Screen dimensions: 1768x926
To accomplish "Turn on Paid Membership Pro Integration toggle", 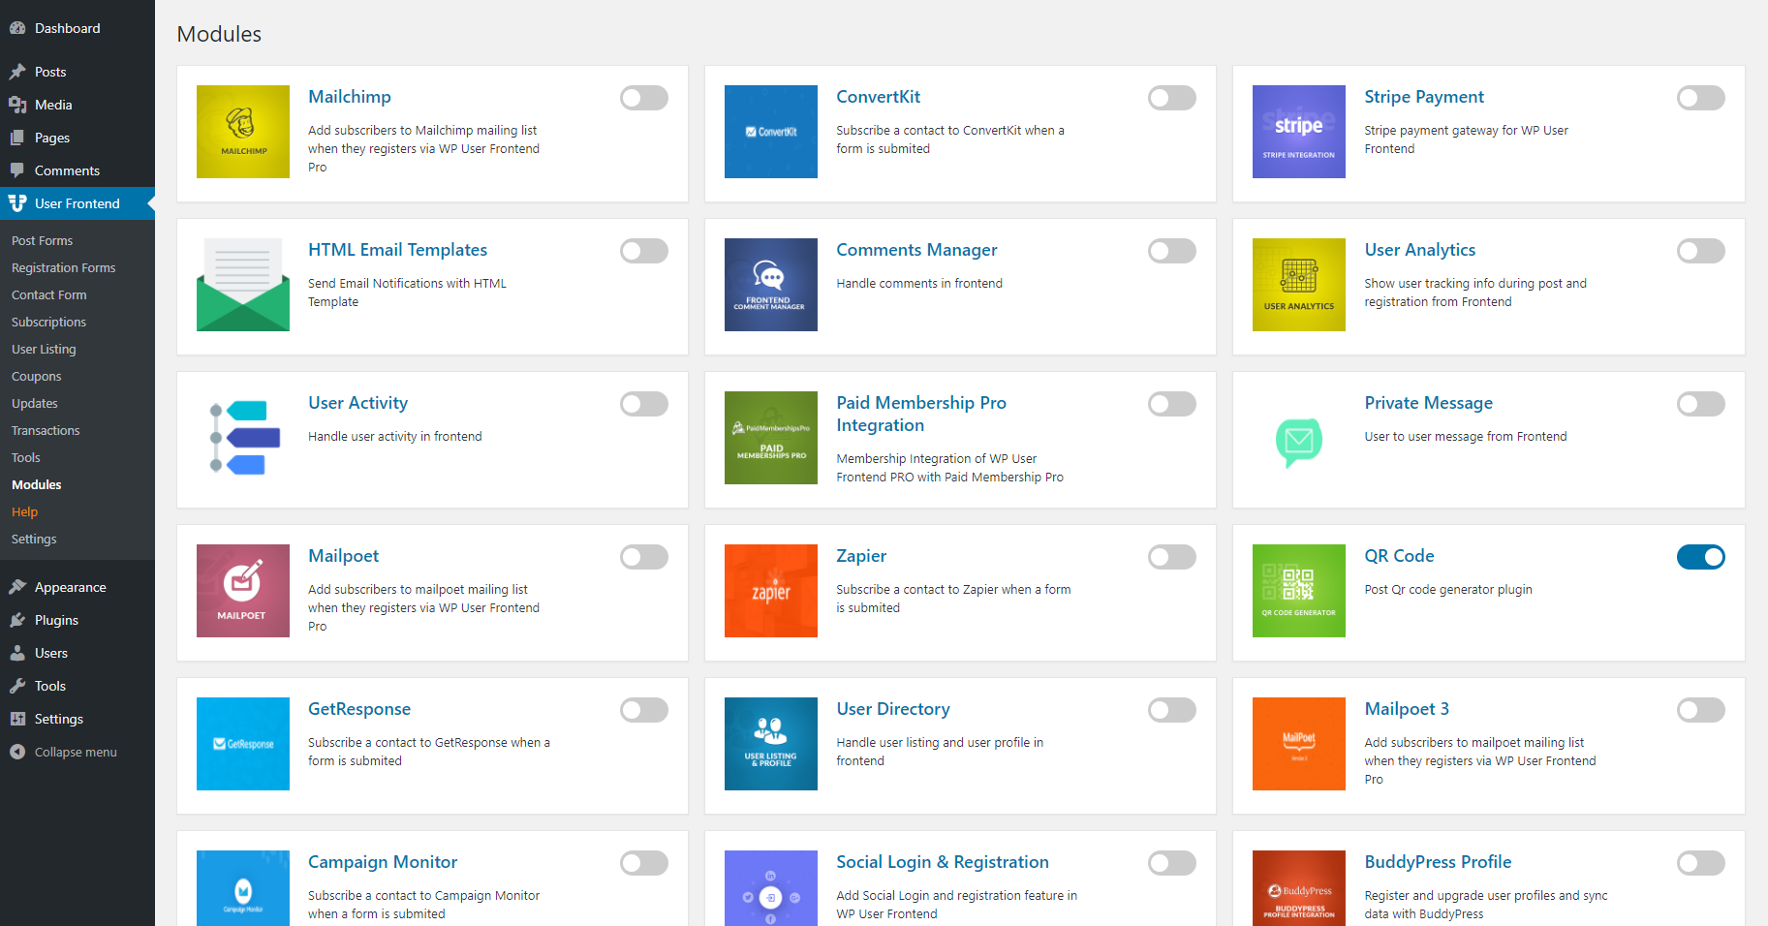I will click(x=1172, y=404).
